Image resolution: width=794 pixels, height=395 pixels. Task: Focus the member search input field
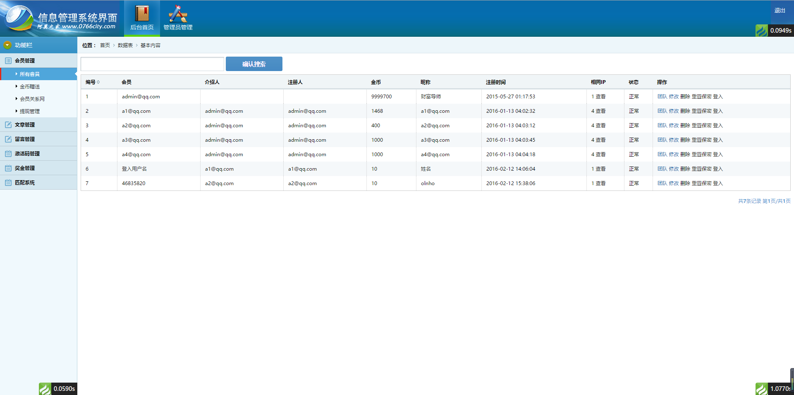152,64
